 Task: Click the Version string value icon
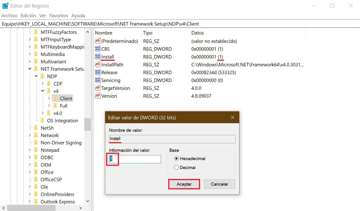click(97, 96)
